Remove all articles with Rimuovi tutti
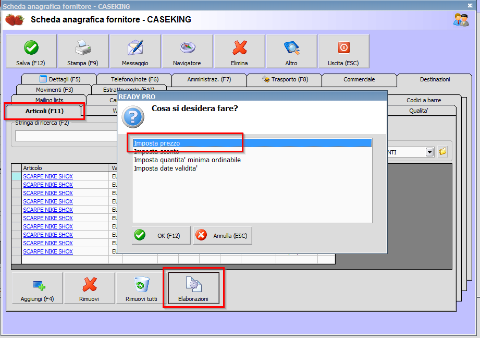Image resolution: width=480 pixels, height=338 pixels. click(x=141, y=288)
